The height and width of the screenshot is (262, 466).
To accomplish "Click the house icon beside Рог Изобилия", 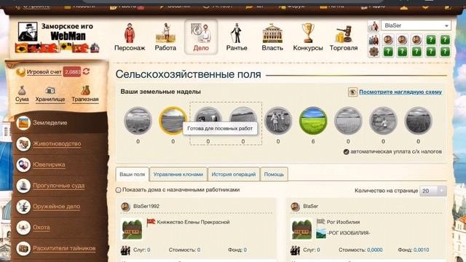I will tap(301, 229).
